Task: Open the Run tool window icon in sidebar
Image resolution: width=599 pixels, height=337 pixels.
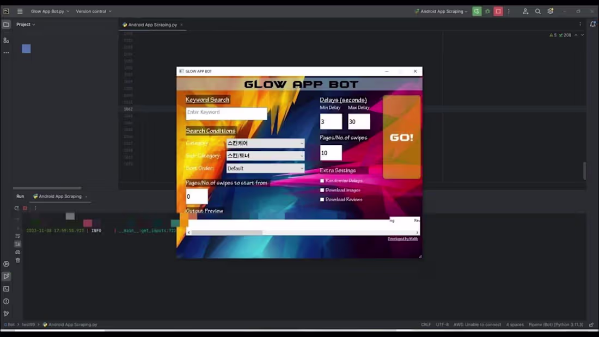Action: click(6, 276)
